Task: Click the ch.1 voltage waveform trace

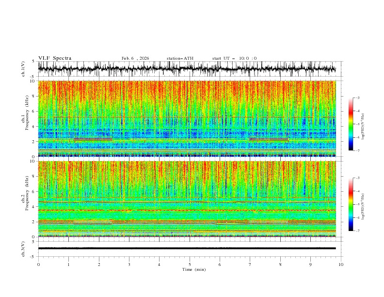Action: [187, 69]
